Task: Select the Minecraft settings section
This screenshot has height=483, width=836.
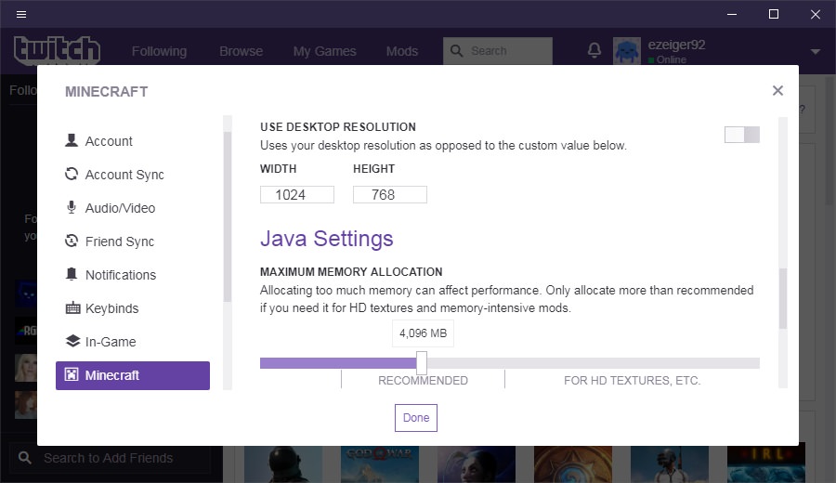Action: point(132,375)
